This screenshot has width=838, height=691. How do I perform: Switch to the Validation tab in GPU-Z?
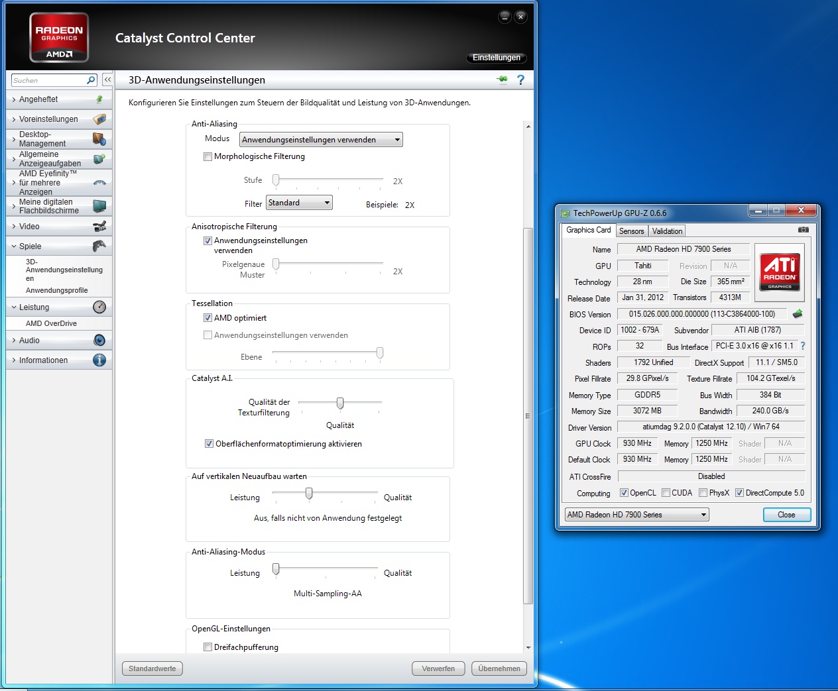[x=667, y=231]
